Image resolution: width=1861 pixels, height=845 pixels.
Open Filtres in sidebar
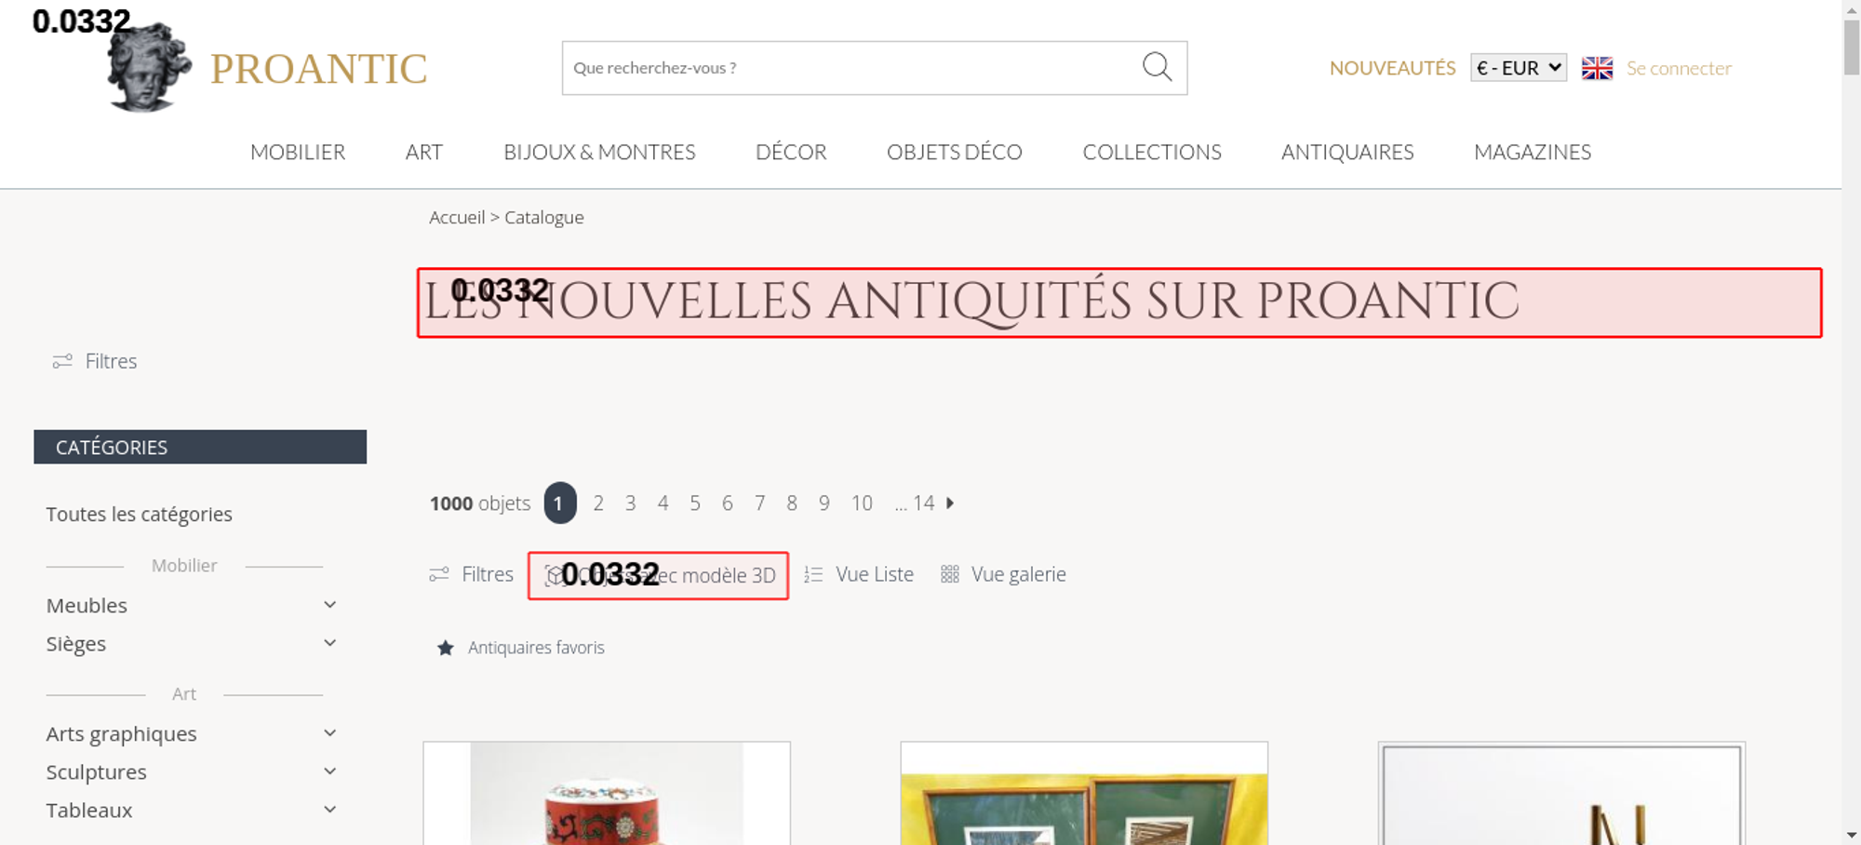coord(95,361)
